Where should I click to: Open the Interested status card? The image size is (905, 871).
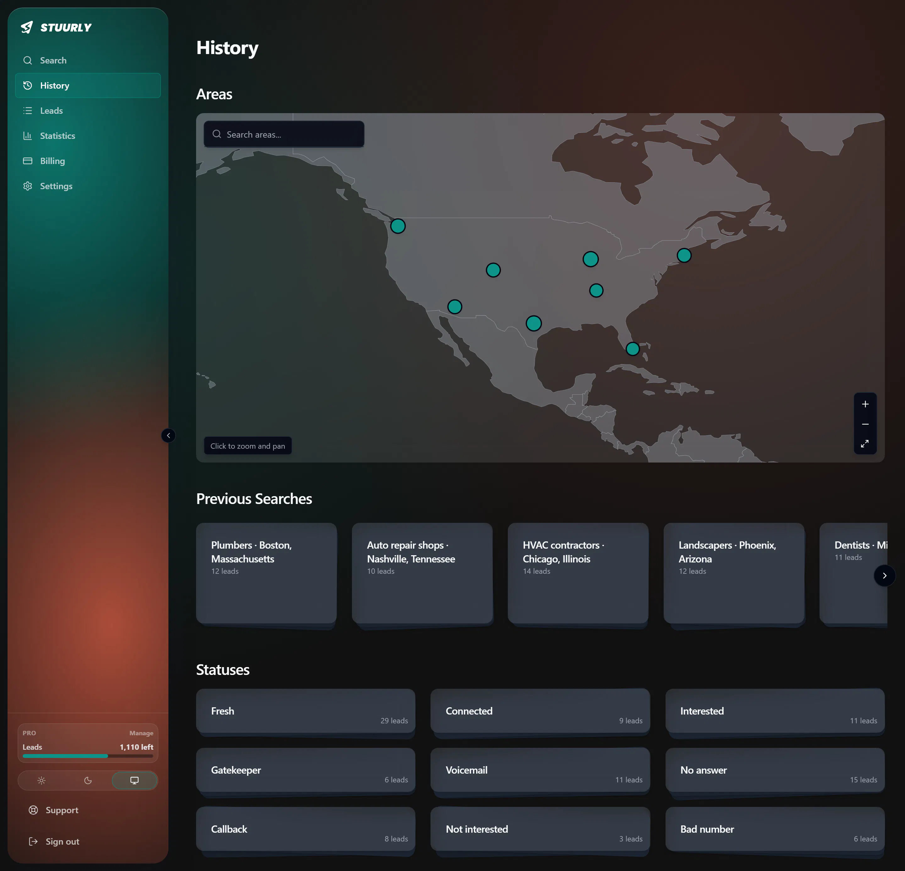click(775, 711)
